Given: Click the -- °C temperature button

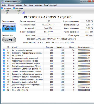Looking at the screenshot, I should point(9,40).
